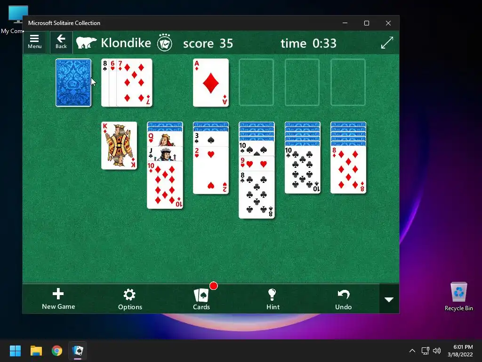Select the King of diamonds in the tableau
Screen dimensions: 482x362
[119, 146]
